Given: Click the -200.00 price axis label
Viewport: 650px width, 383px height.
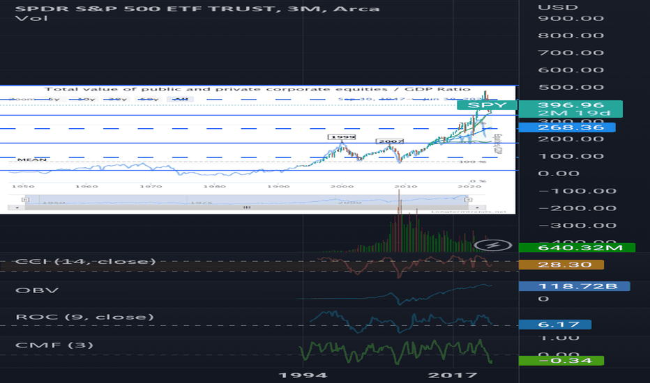Looking at the screenshot, I should coord(577,208).
